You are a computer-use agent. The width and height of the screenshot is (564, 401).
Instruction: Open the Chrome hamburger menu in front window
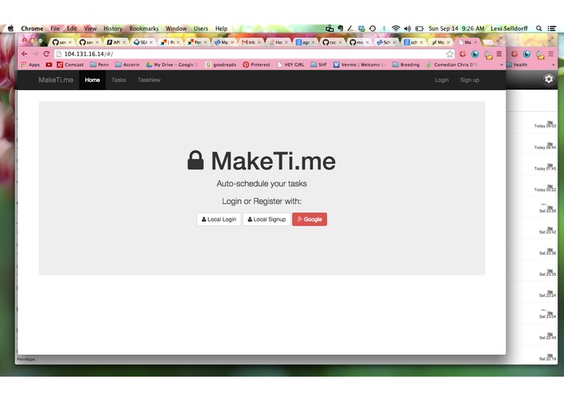pos(499,54)
